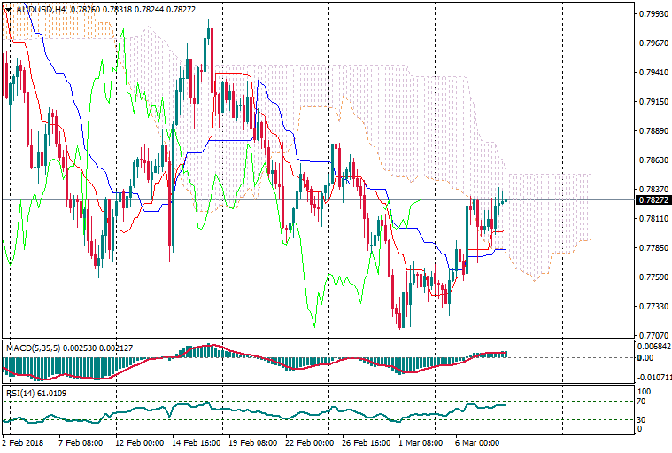Screen dimensions: 672x453
Task: Select the 12 Feb 00:00 time label
Action: point(140,441)
